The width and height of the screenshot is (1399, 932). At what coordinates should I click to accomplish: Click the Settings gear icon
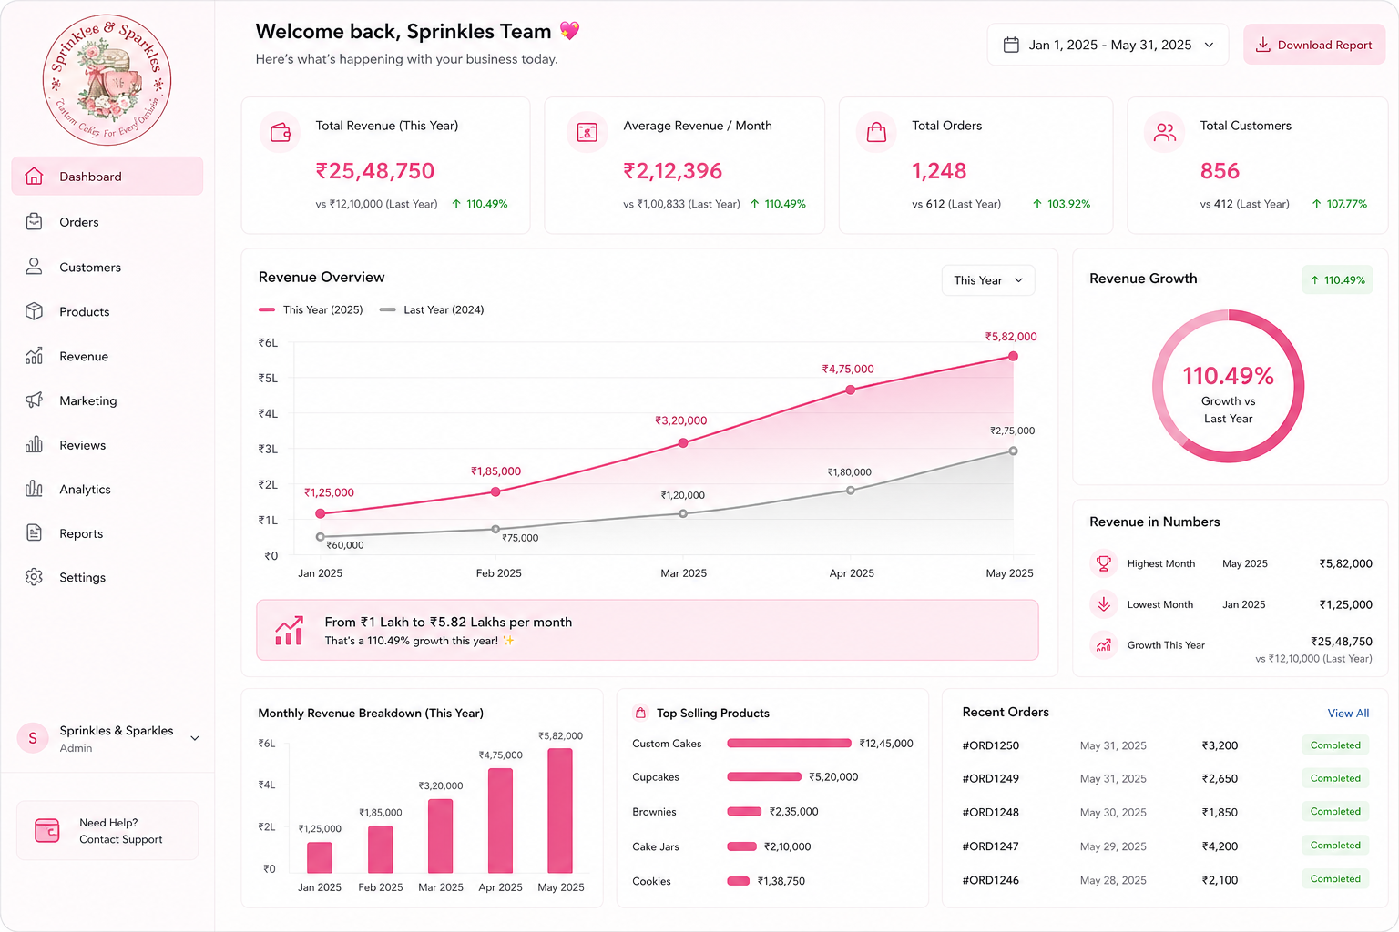34,577
